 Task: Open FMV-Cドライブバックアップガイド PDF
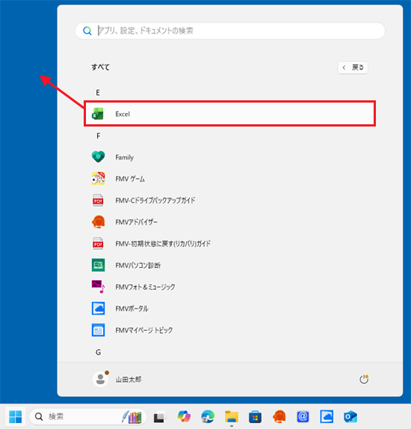click(229, 200)
